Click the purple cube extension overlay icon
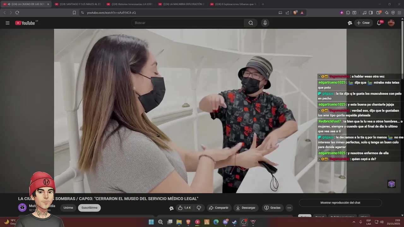This screenshot has width=404, height=227. (391, 184)
